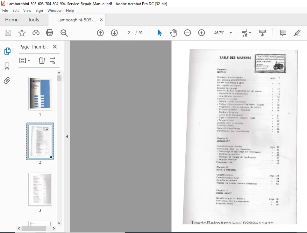Open the fit page options tool
The image size is (307, 233).
click(x=244, y=33)
